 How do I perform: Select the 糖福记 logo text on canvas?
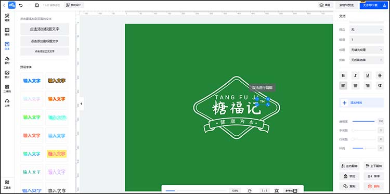[x=236, y=108]
